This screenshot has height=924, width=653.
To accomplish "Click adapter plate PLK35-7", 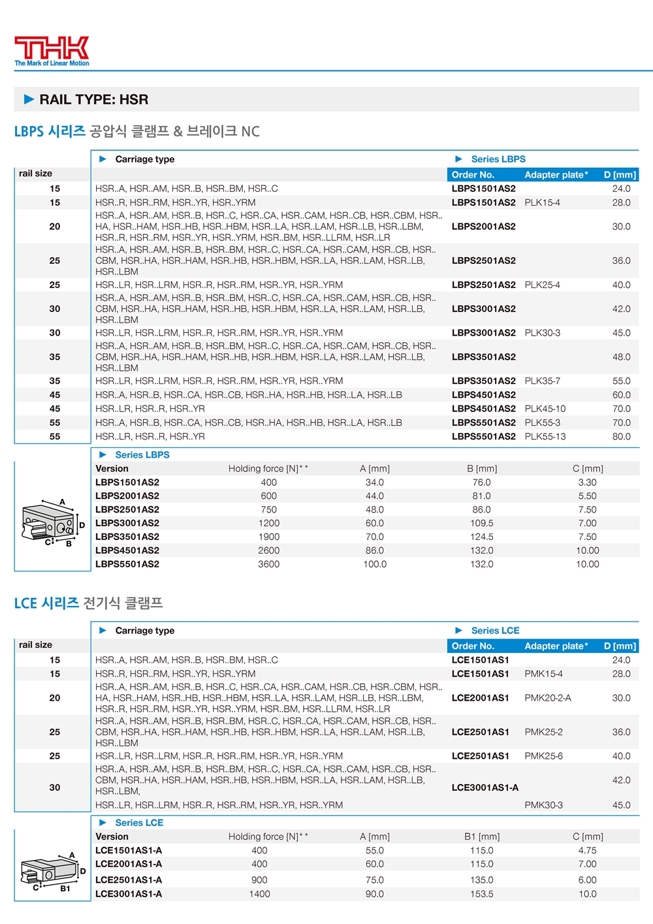I will coord(542,381).
